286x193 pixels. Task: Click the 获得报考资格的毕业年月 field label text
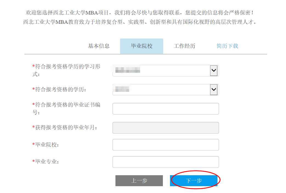pyautogui.click(x=65, y=128)
